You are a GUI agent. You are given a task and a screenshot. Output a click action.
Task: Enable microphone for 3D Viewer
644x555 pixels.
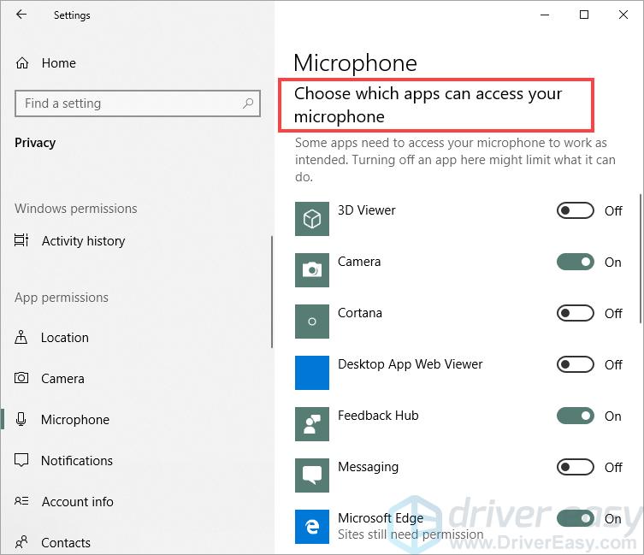coord(575,210)
